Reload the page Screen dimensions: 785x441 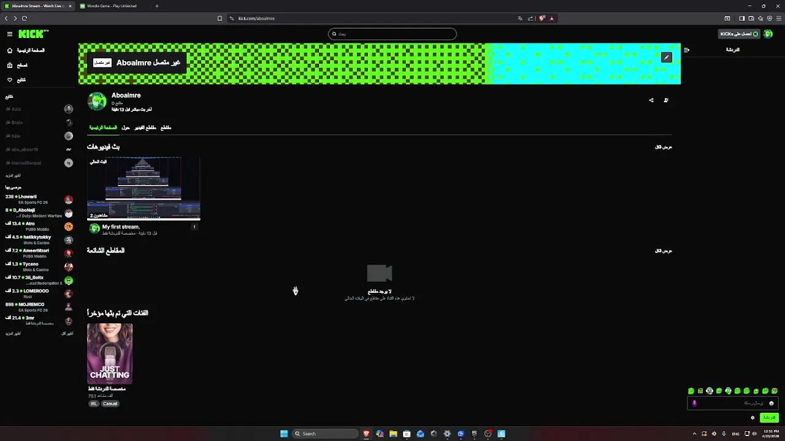(x=25, y=18)
